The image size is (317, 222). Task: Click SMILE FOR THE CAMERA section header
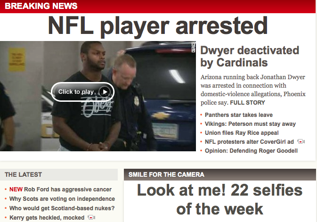166,174
